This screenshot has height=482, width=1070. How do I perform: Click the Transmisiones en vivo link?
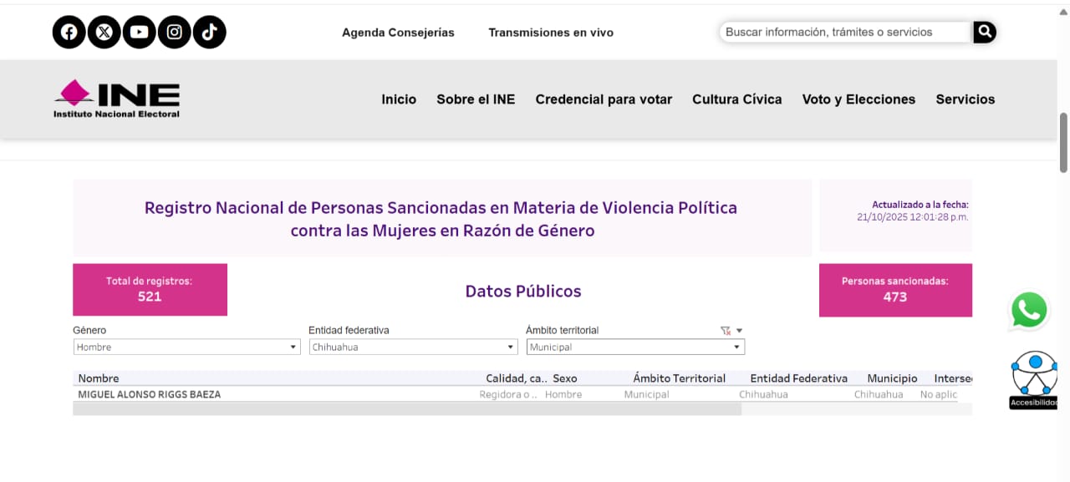click(551, 33)
